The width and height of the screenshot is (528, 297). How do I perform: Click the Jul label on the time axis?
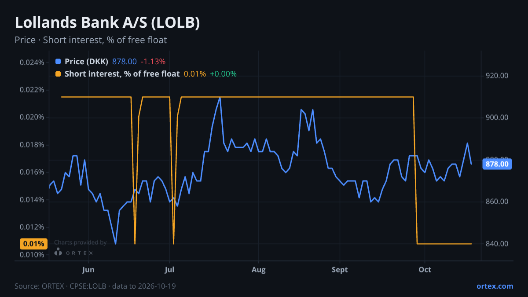pos(169,269)
